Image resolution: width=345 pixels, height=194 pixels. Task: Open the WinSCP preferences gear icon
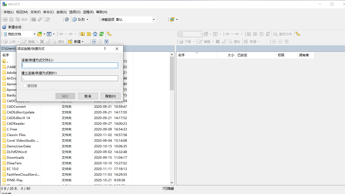[67, 19]
